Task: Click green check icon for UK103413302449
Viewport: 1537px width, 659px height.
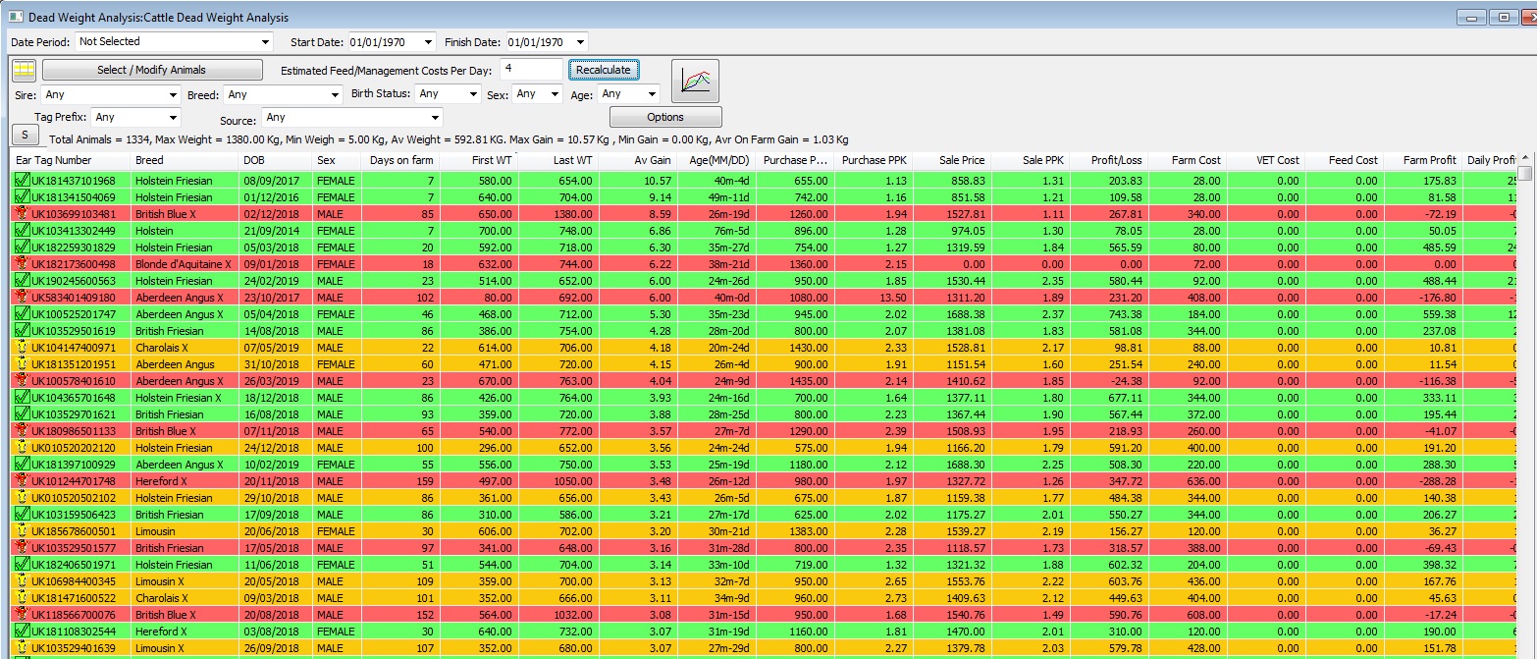Action: 22,231
